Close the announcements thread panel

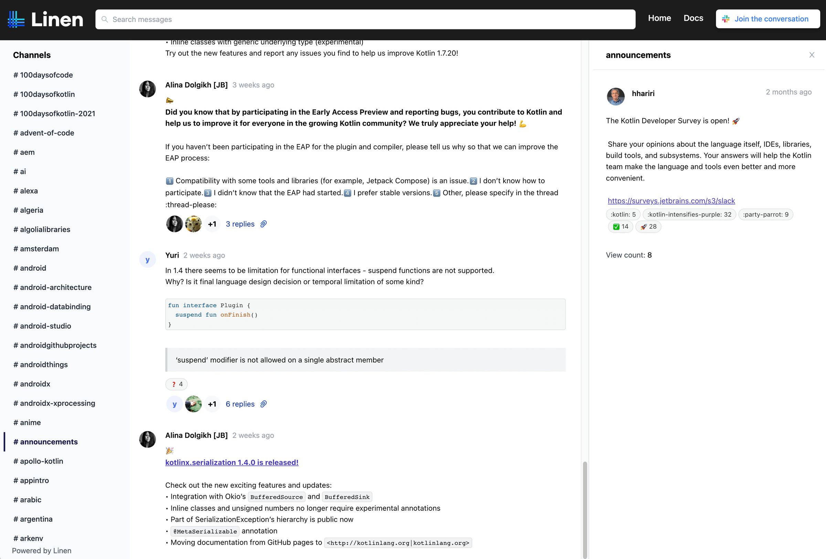point(812,55)
